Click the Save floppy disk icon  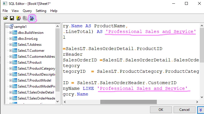tap(12, 18)
